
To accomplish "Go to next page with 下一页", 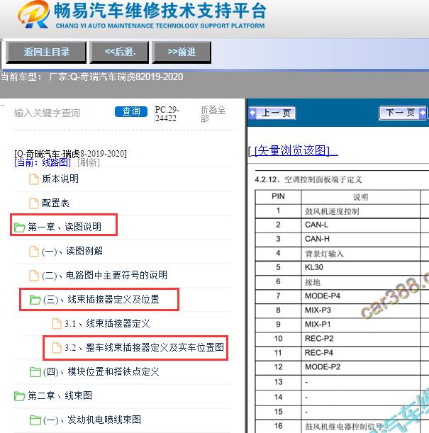I will coord(403,113).
